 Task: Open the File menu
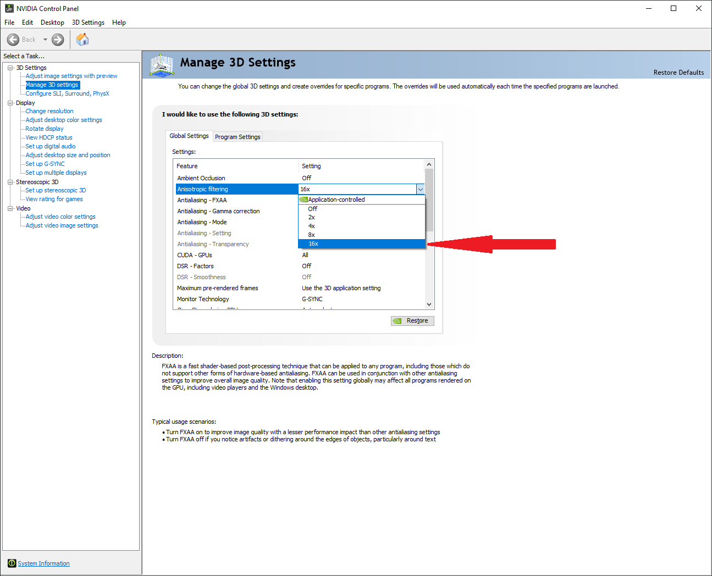pos(9,23)
